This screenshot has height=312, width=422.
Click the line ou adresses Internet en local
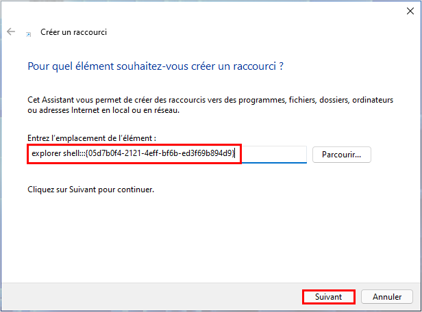coord(103,110)
